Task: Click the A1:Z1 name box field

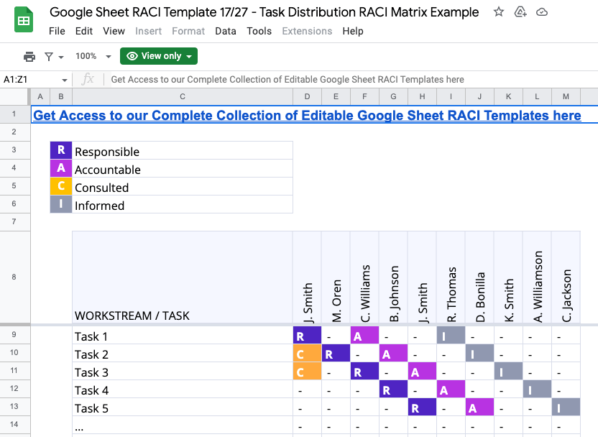Action: (x=29, y=80)
